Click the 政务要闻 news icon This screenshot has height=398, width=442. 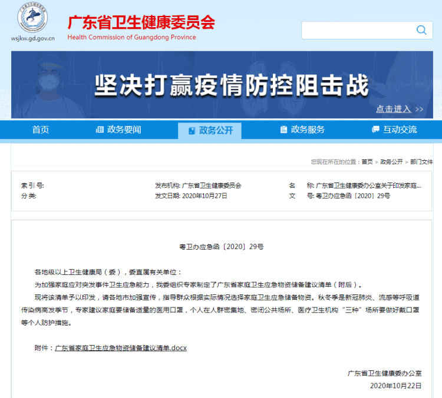point(100,130)
